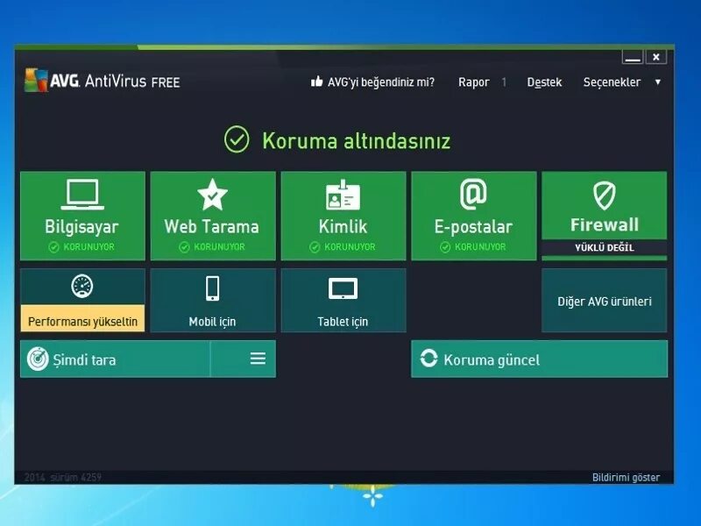Click the Koruma güncel refresh icon
The width and height of the screenshot is (701, 526).
coord(428,359)
